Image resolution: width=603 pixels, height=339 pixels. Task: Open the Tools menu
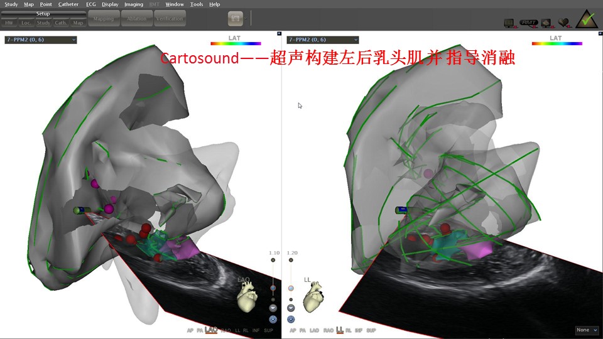(x=197, y=4)
